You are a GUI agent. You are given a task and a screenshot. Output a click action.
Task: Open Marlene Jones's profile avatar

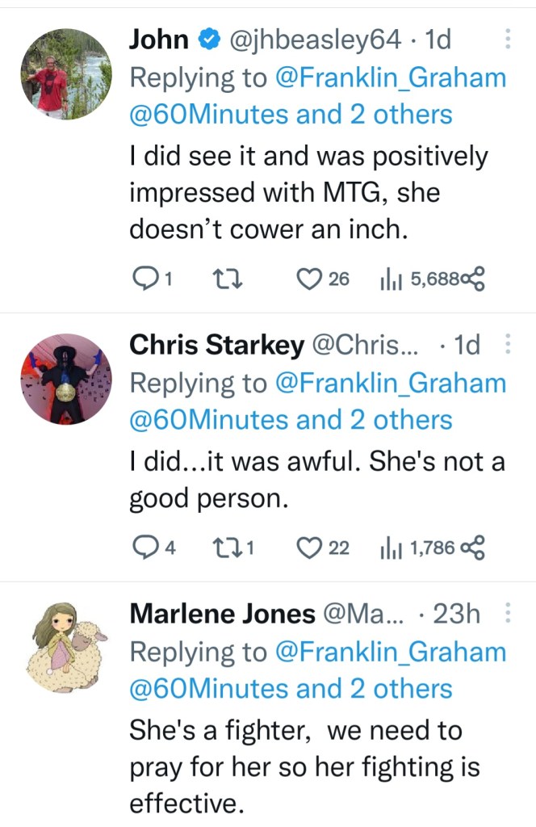pos(66,647)
